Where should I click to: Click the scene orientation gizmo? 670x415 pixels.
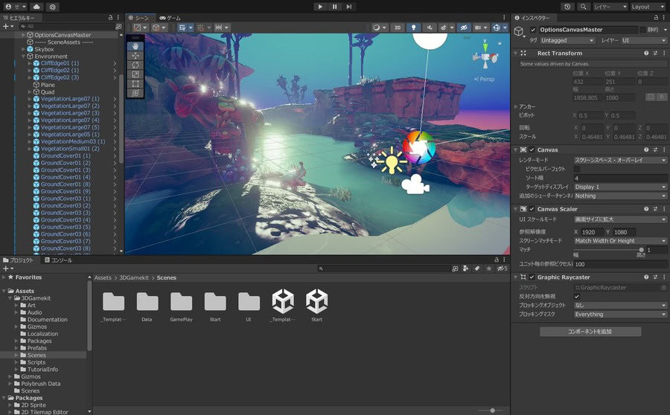click(485, 55)
